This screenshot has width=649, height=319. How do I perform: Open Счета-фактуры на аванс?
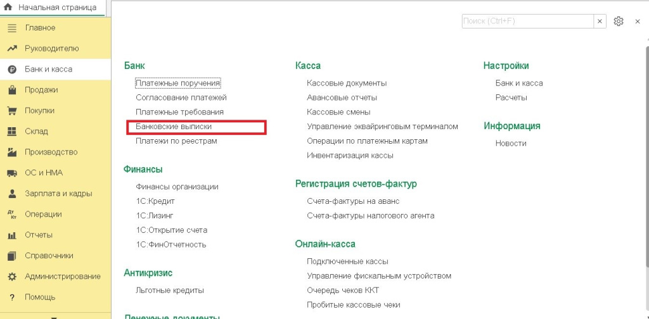coord(353,201)
